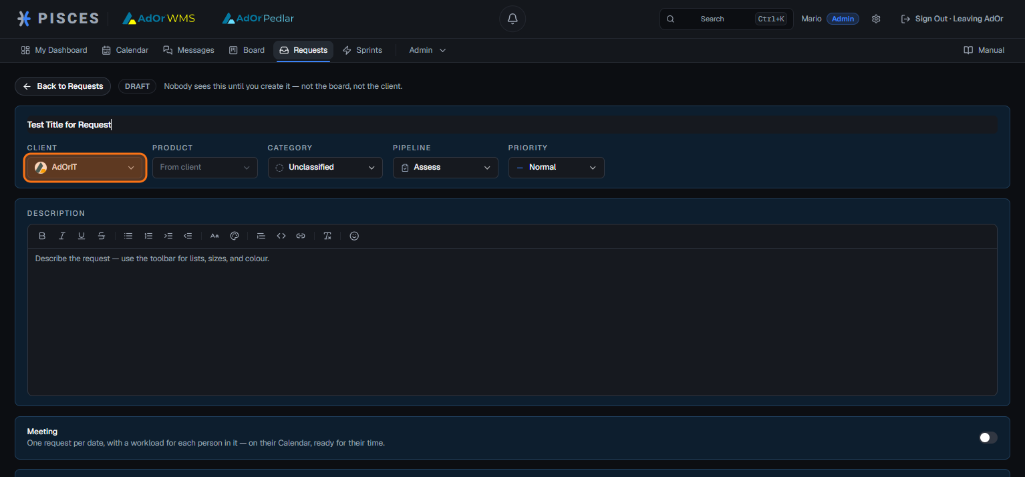The width and height of the screenshot is (1025, 477).
Task: Apply strikethrough formatting in the description toolbar
Action: click(x=102, y=236)
